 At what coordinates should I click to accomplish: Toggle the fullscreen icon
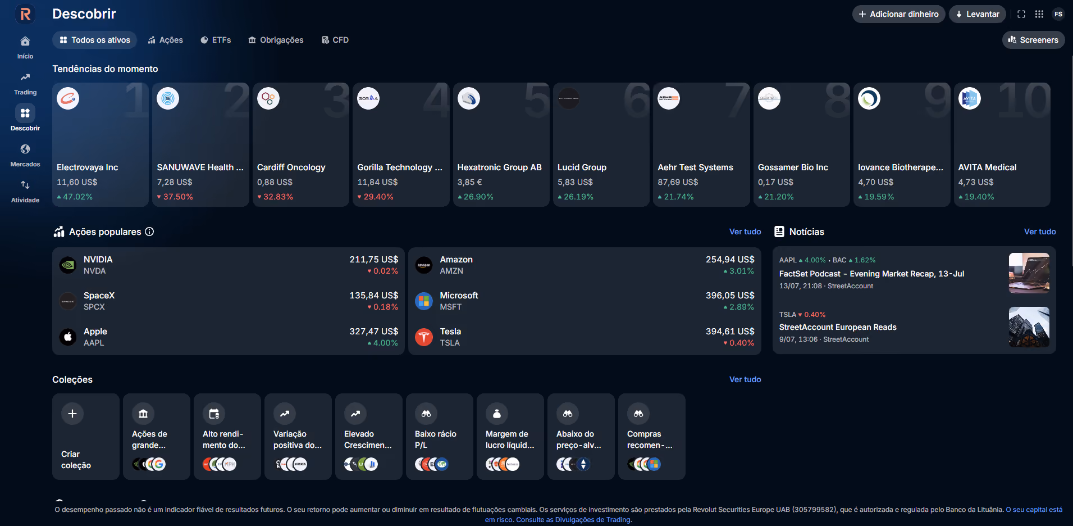coord(1021,14)
